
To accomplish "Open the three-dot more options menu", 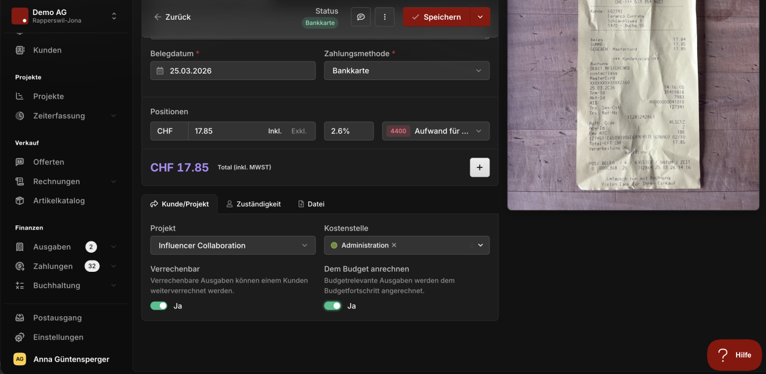I will click(385, 17).
